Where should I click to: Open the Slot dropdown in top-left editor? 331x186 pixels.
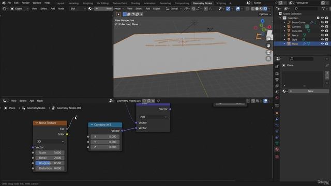tap(78, 9)
